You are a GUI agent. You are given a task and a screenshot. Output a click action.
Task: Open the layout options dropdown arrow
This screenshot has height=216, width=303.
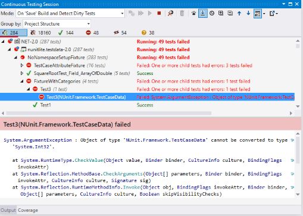[x=264, y=14]
